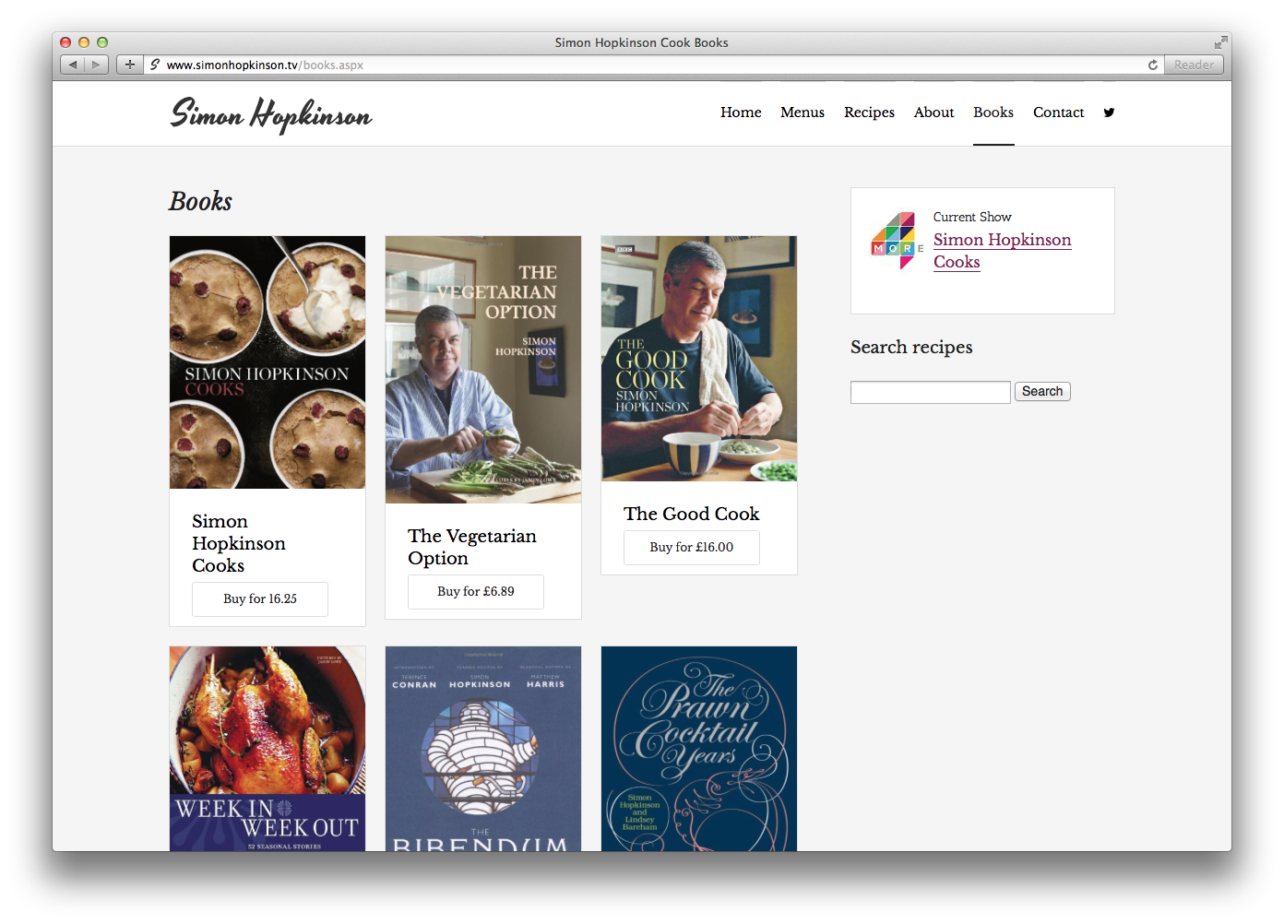Click the Buy for 16.25 button

click(260, 599)
